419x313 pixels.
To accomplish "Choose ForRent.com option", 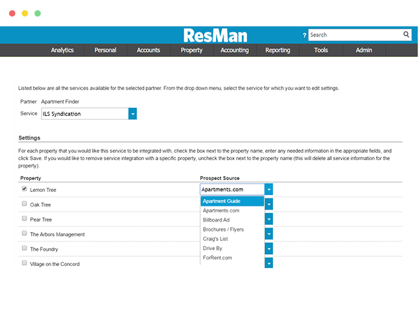I will point(232,257).
